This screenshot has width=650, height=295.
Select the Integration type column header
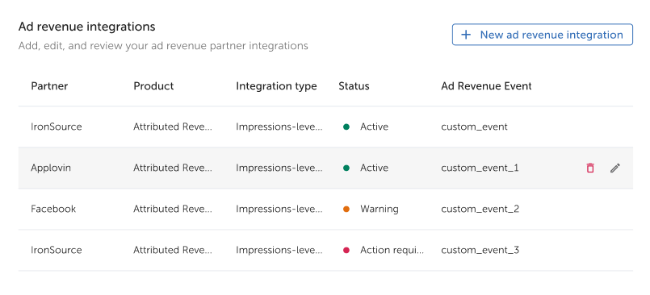coord(276,86)
